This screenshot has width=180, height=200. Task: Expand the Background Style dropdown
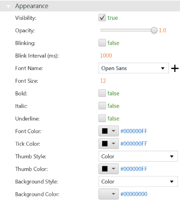[138, 182]
